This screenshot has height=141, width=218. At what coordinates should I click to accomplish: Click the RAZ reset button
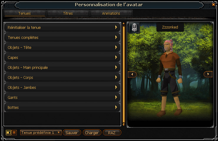tap(112, 133)
